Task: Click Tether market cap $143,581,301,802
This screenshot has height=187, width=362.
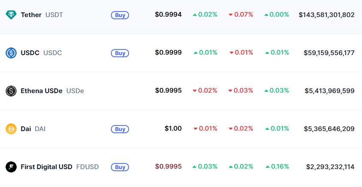Action: 326,15
